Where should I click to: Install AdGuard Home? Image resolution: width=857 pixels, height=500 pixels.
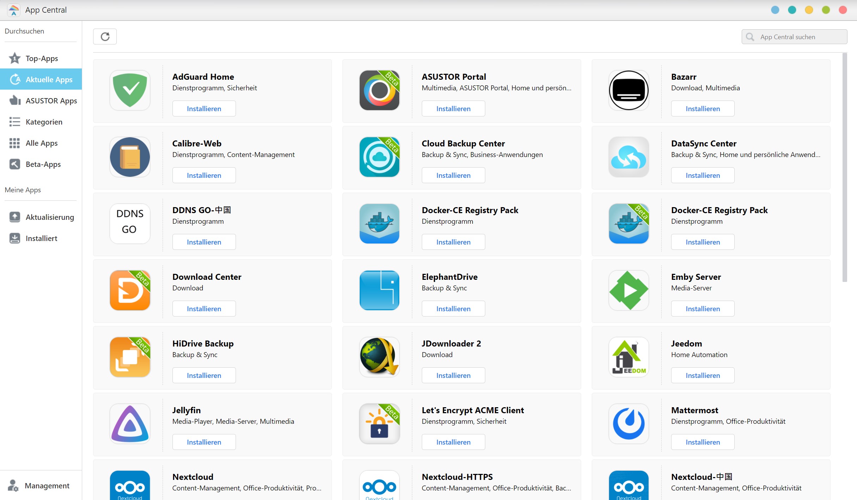point(204,109)
